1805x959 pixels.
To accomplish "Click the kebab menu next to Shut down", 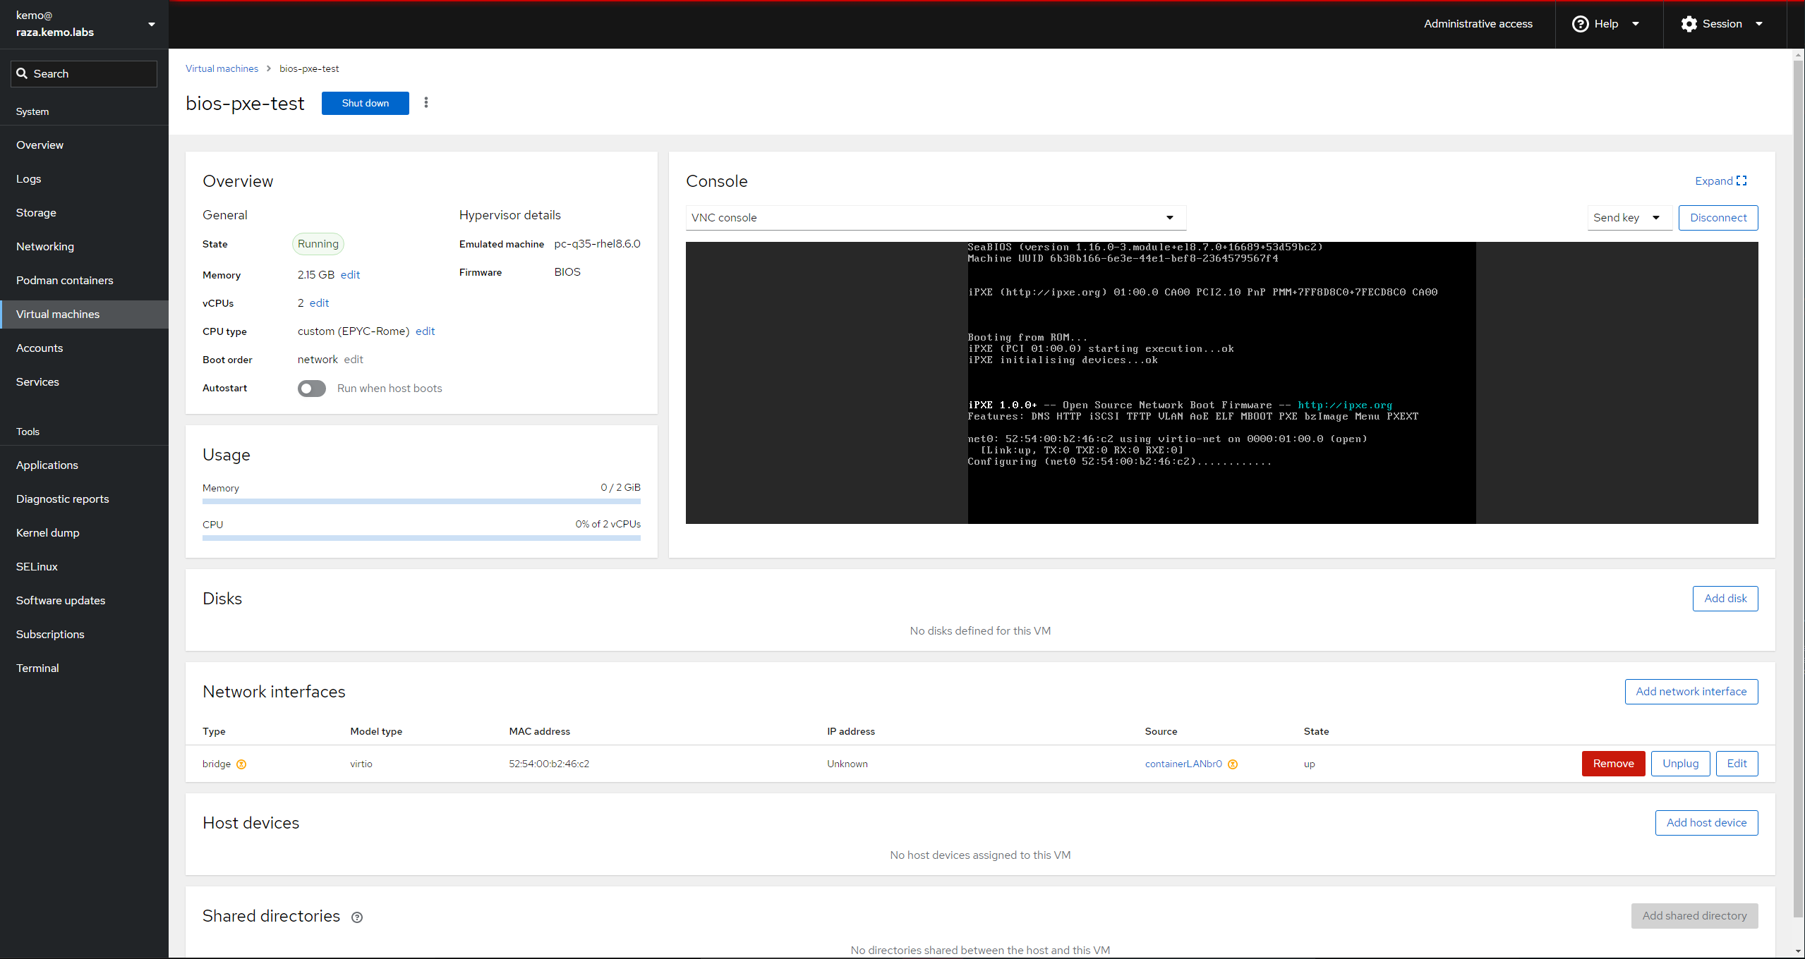I will click(425, 103).
